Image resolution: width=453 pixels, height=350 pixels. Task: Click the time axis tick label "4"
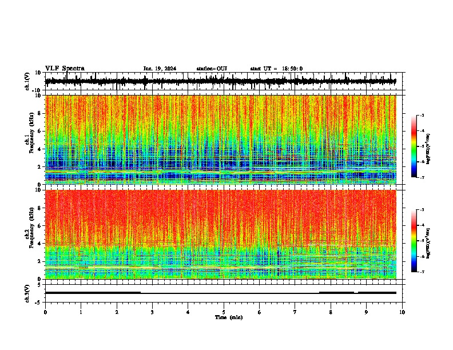[x=188, y=312]
